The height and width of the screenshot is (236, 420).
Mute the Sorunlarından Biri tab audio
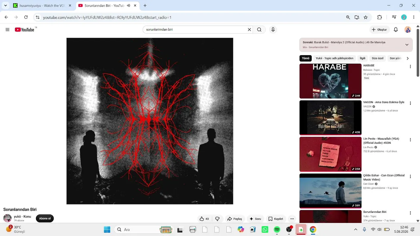coord(128,6)
